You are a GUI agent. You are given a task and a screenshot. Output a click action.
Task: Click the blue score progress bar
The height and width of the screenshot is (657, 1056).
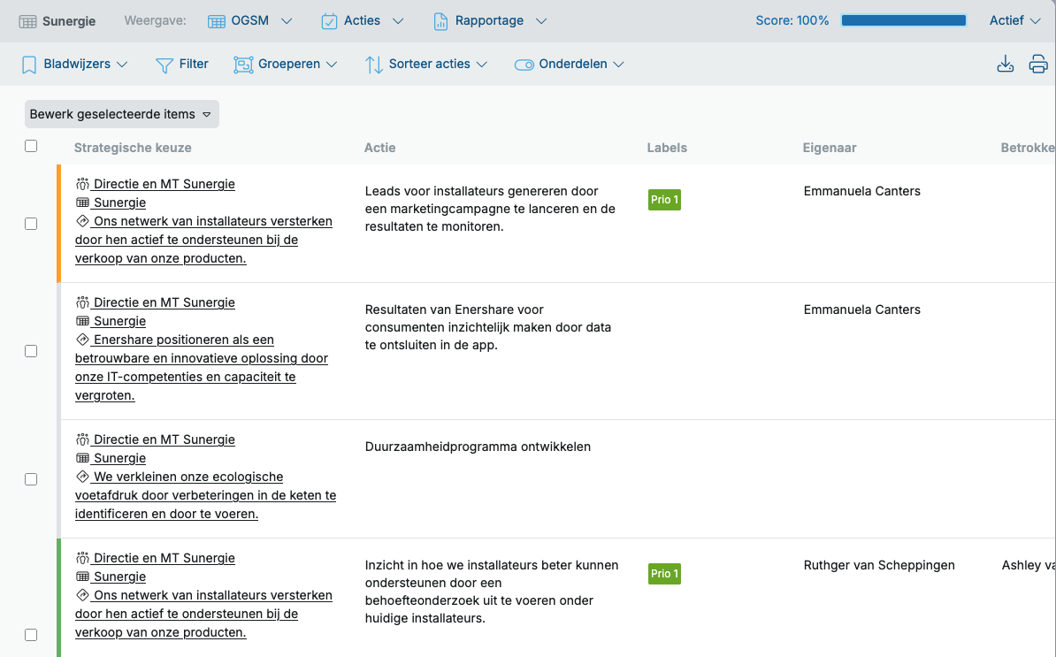point(904,21)
